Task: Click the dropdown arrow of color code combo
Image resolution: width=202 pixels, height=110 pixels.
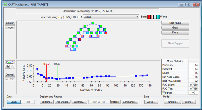Action: 137,17
